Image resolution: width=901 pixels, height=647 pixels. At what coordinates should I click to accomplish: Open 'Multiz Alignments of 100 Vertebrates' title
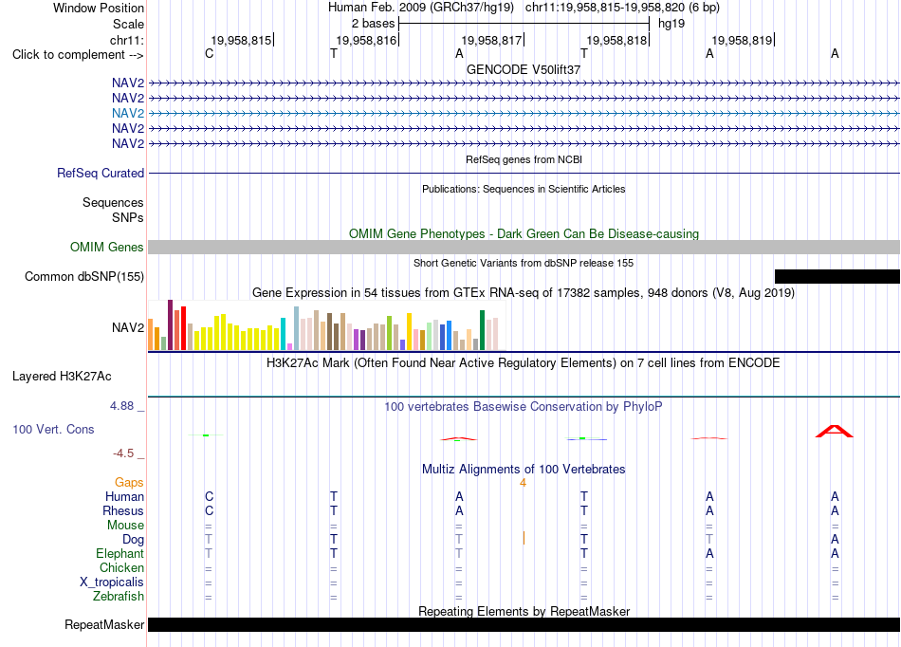click(524, 469)
